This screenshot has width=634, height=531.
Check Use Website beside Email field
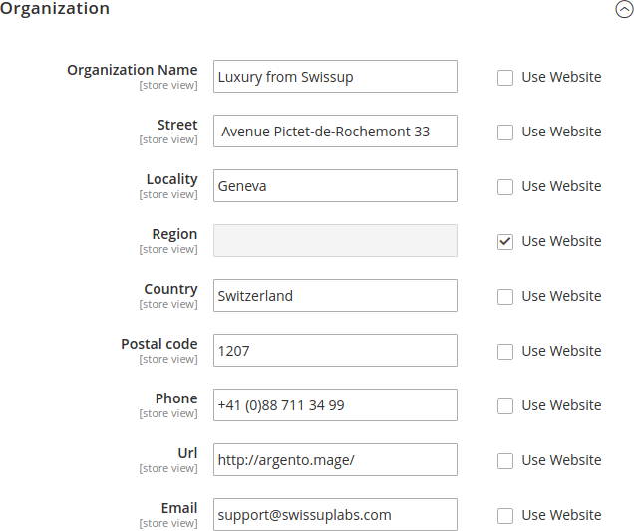click(505, 516)
